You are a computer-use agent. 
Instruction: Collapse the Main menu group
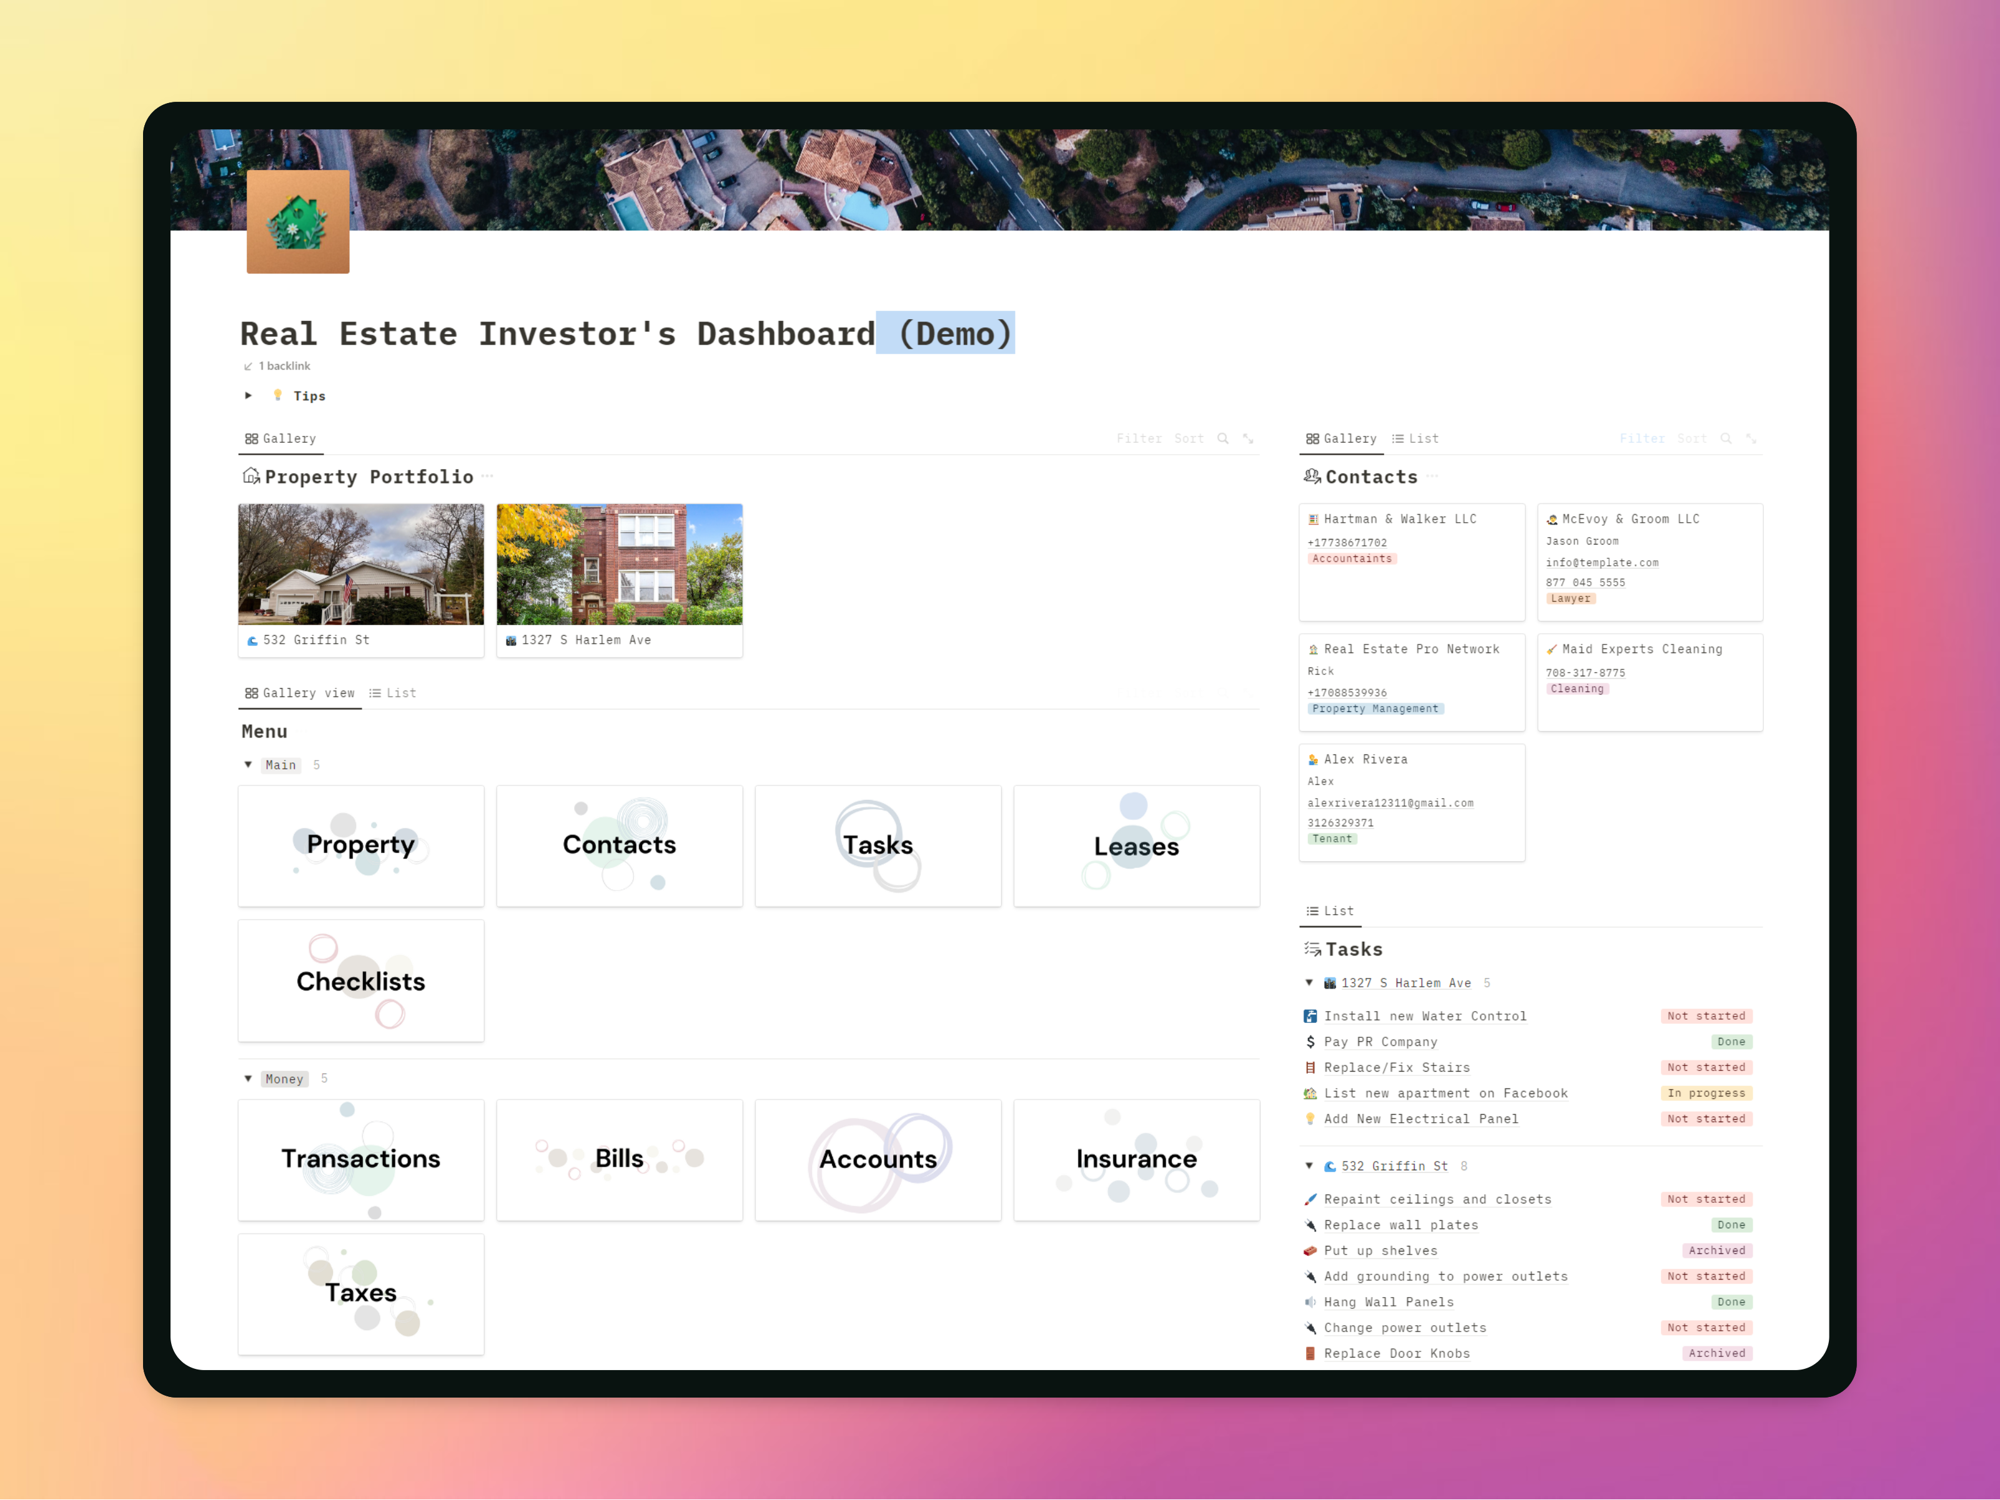pyautogui.click(x=248, y=765)
